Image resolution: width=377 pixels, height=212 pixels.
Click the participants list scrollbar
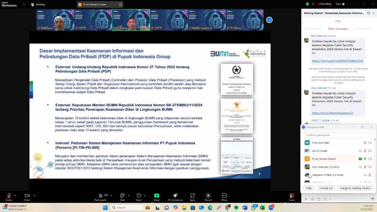coord(375,153)
